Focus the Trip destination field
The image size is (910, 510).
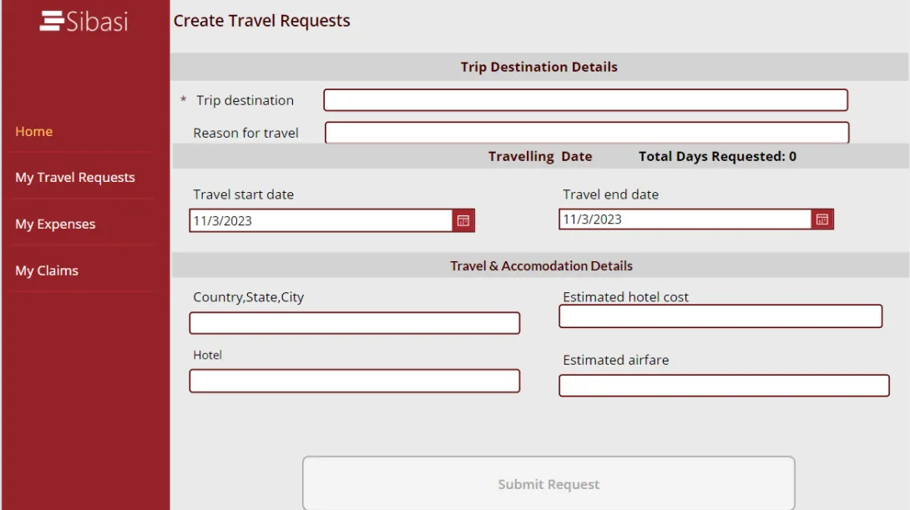585,100
